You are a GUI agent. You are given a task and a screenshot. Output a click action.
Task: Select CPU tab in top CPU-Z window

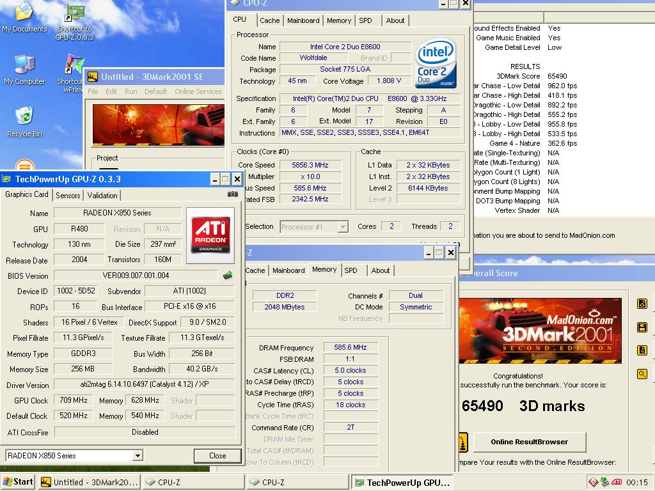239,19
